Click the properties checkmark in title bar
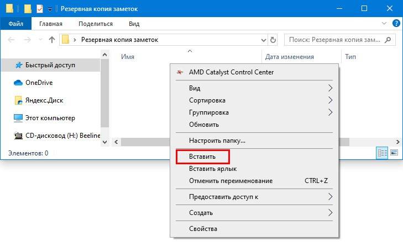Screen dimensions: 403x242 point(39,9)
